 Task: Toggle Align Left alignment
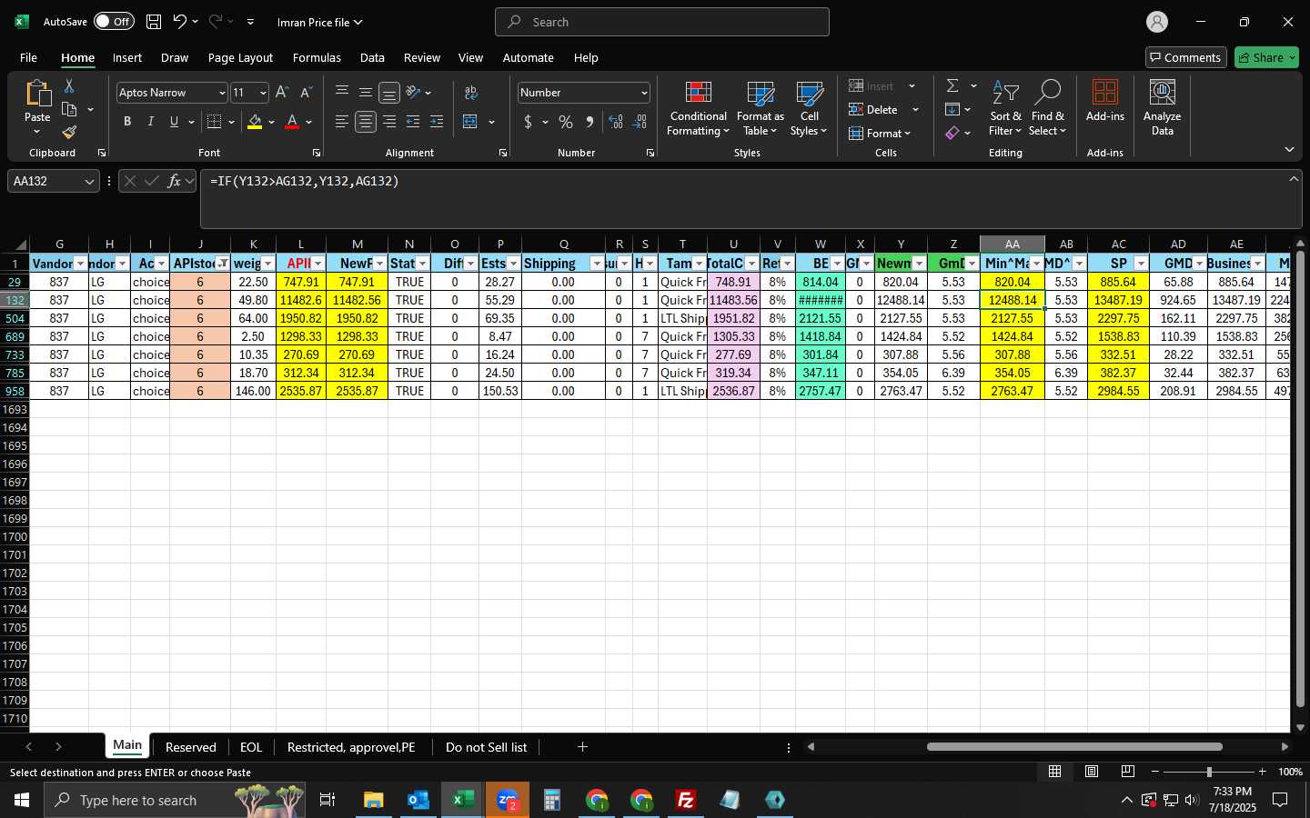pyautogui.click(x=342, y=122)
